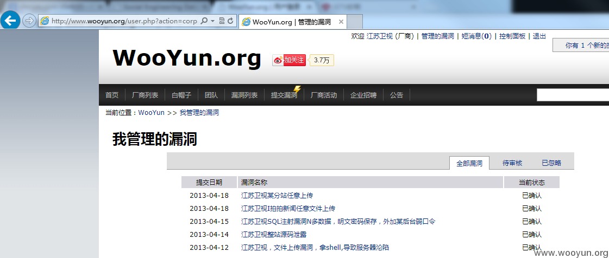Switch to the 待审核 tab
This screenshot has height=258, width=609.
point(512,163)
